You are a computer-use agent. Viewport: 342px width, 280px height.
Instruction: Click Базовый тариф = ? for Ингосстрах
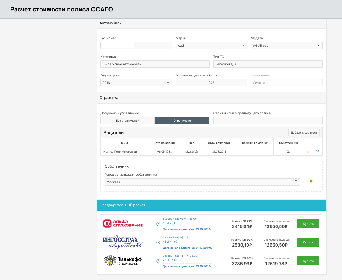coord(175,237)
